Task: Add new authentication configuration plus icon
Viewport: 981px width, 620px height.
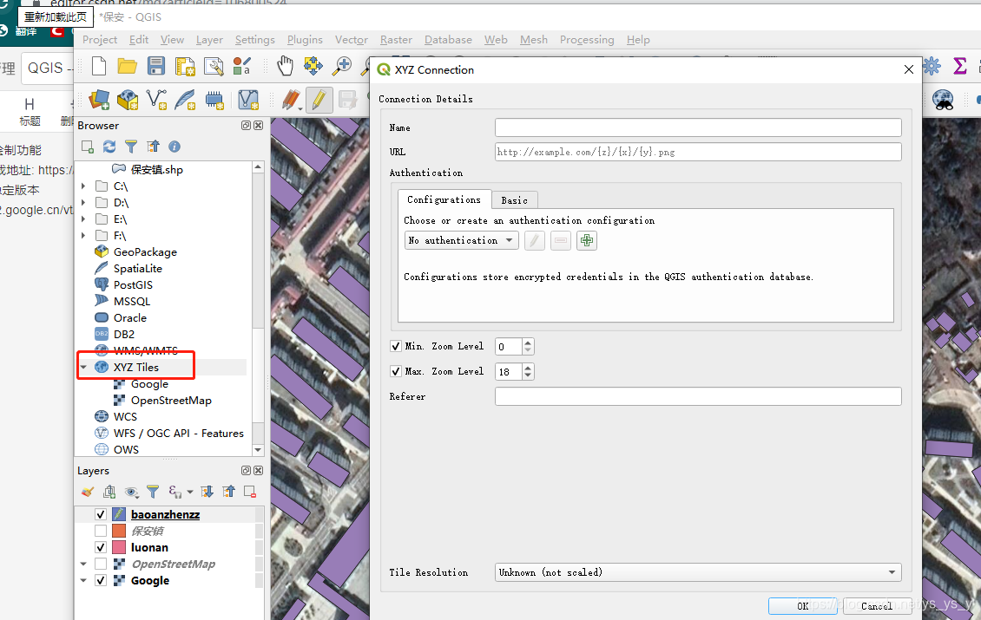Action: (587, 240)
